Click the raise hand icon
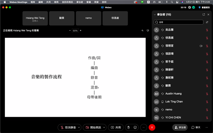The height and width of the screenshot is (133, 213). tap(128, 127)
